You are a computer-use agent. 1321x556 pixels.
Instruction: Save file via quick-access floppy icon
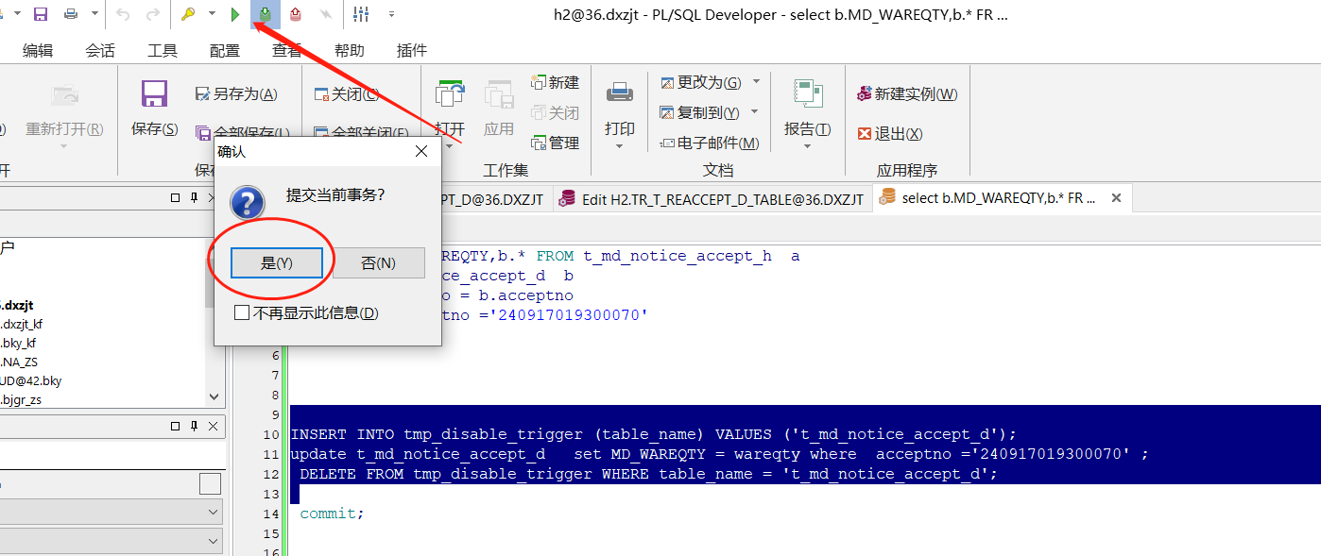click(41, 14)
